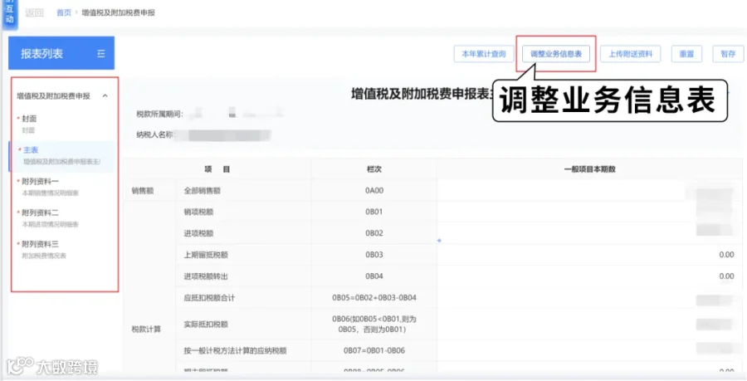Click 上传附送资料 button
The image size is (747, 381).
point(630,54)
